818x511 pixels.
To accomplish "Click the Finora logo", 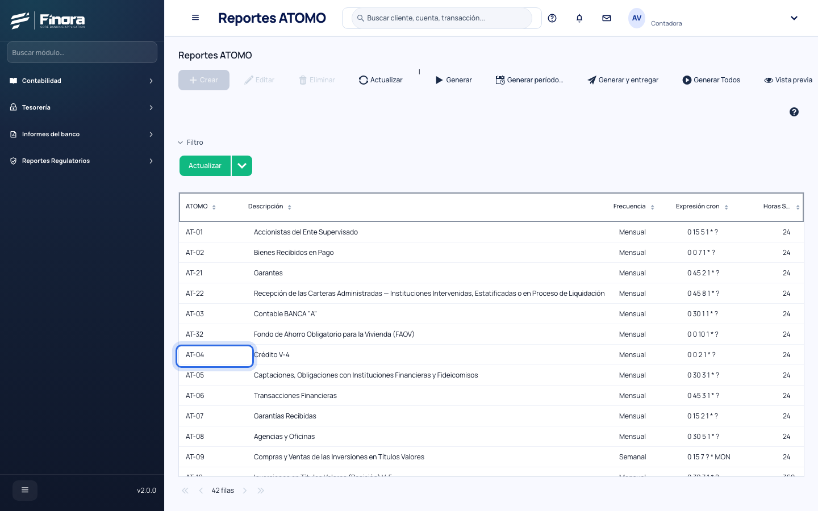I will pos(48,20).
